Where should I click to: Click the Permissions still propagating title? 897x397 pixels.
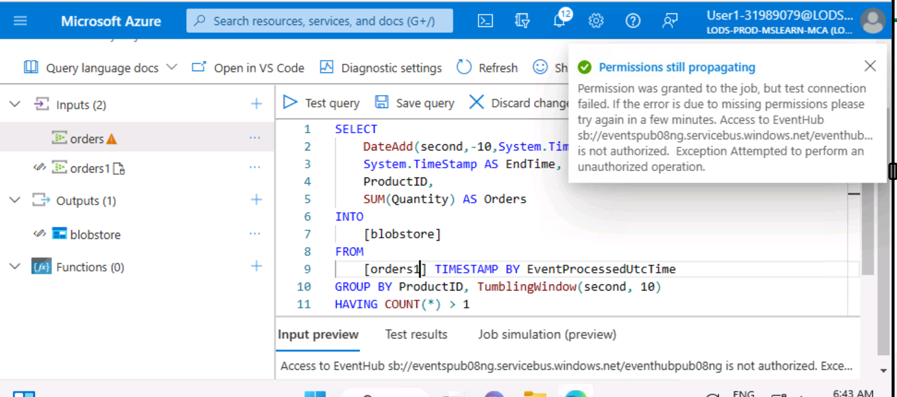point(677,68)
